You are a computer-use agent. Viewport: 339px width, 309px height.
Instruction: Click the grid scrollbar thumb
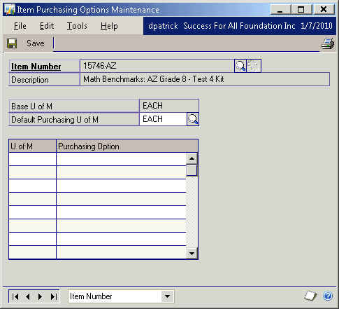pyautogui.click(x=192, y=170)
